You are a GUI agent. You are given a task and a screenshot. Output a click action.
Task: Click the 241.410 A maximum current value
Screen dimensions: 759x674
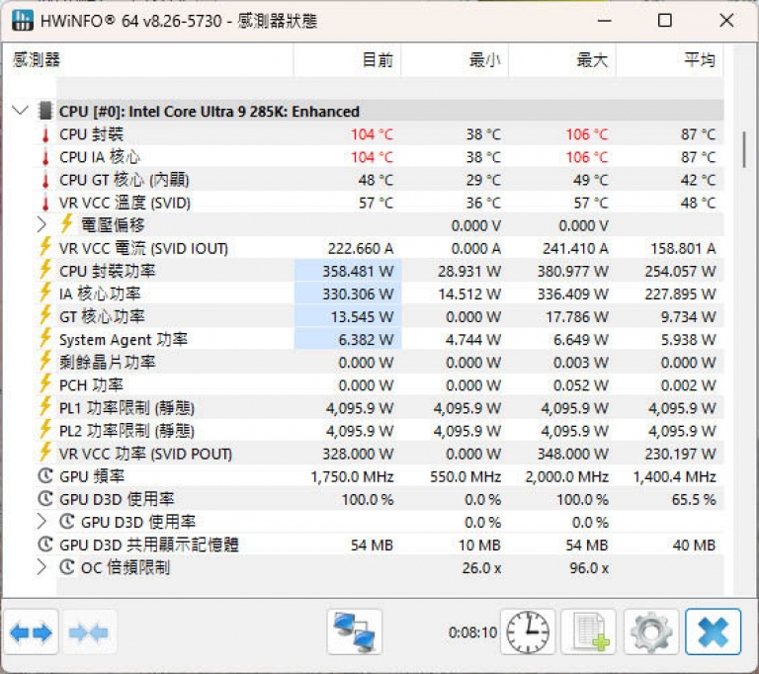pyautogui.click(x=575, y=248)
